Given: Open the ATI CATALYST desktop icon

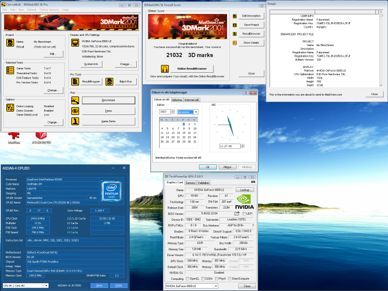Looking at the screenshot, I should pyautogui.click(x=41, y=138).
